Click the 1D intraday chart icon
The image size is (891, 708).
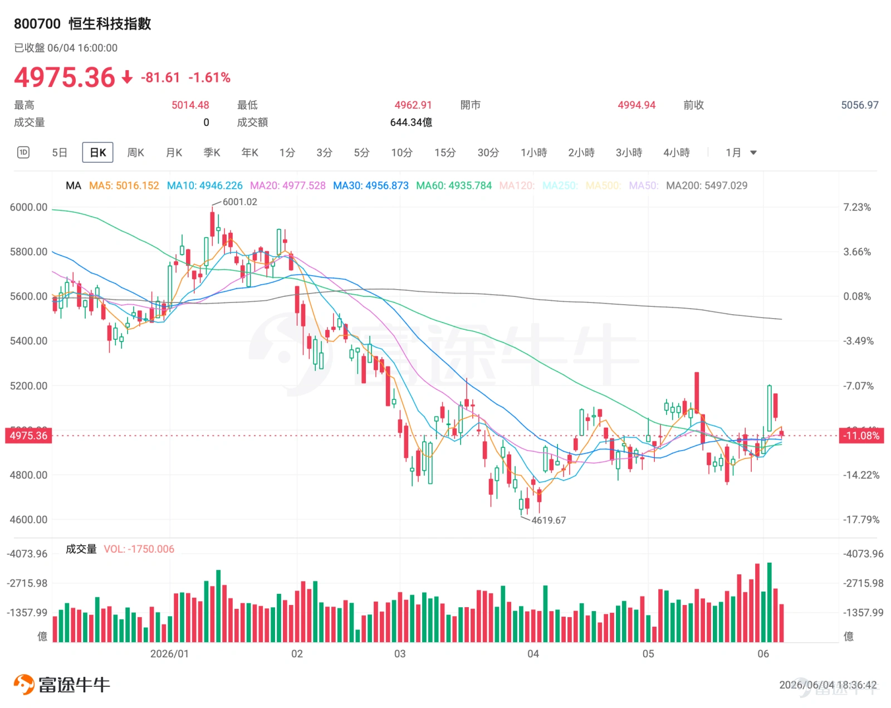click(x=23, y=152)
